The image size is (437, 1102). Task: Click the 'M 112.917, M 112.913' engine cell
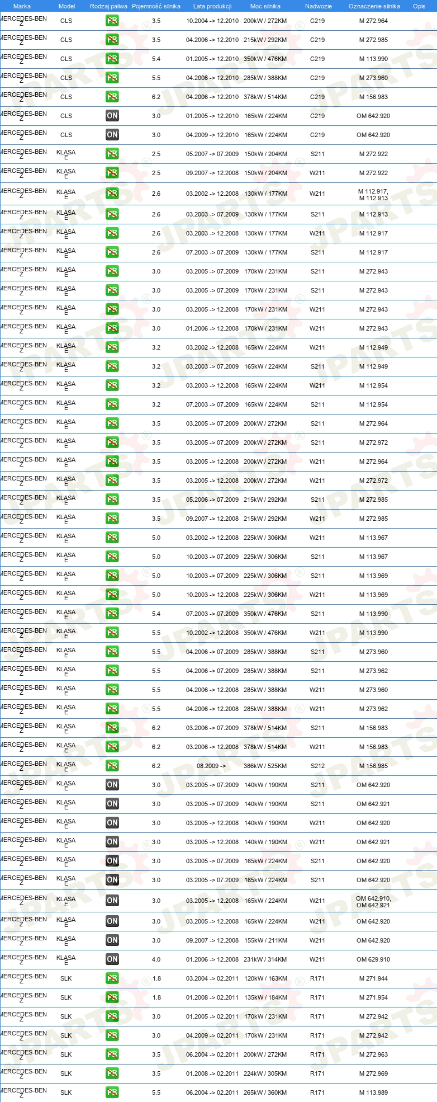[373, 195]
